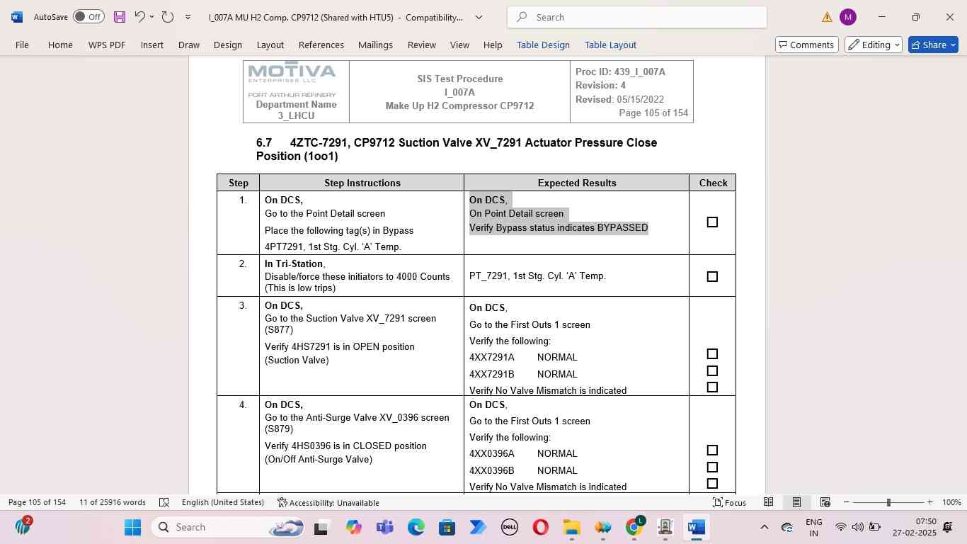Viewport: 967px width, 544px height.
Task: Check the box beside 4XX7291B NORMAL
Action: pyautogui.click(x=712, y=371)
